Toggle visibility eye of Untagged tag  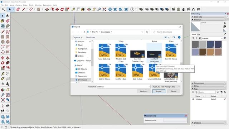193,99
